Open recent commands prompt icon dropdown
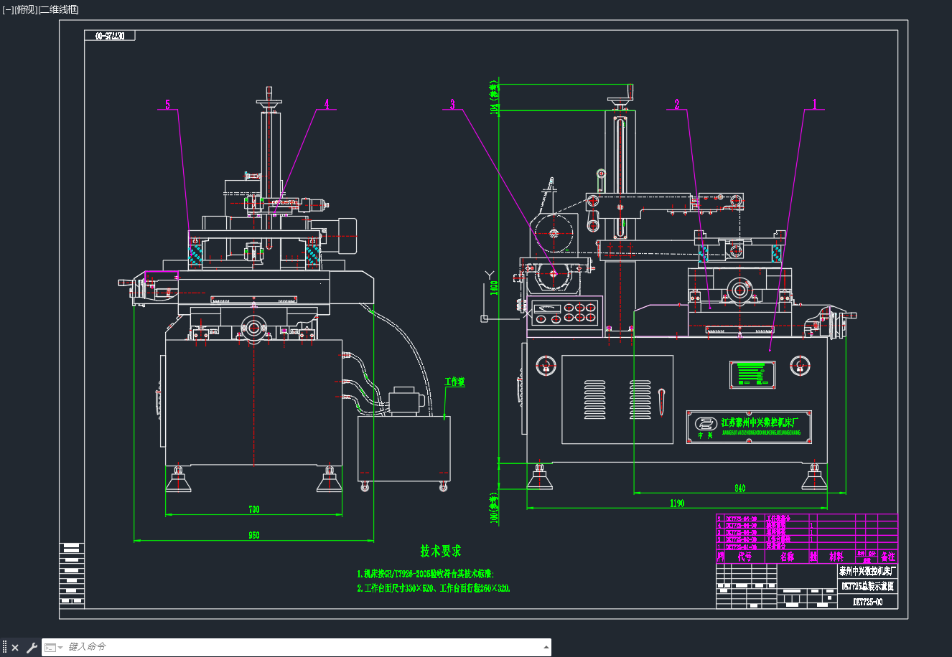 tap(54, 647)
